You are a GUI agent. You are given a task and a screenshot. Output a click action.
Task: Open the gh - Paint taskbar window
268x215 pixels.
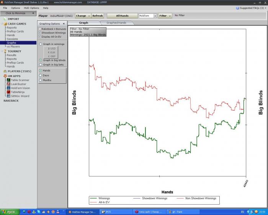click(x=182, y=212)
